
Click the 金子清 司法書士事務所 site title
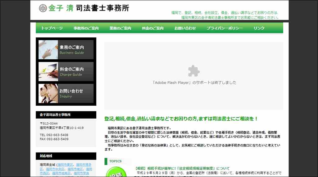point(89,8)
